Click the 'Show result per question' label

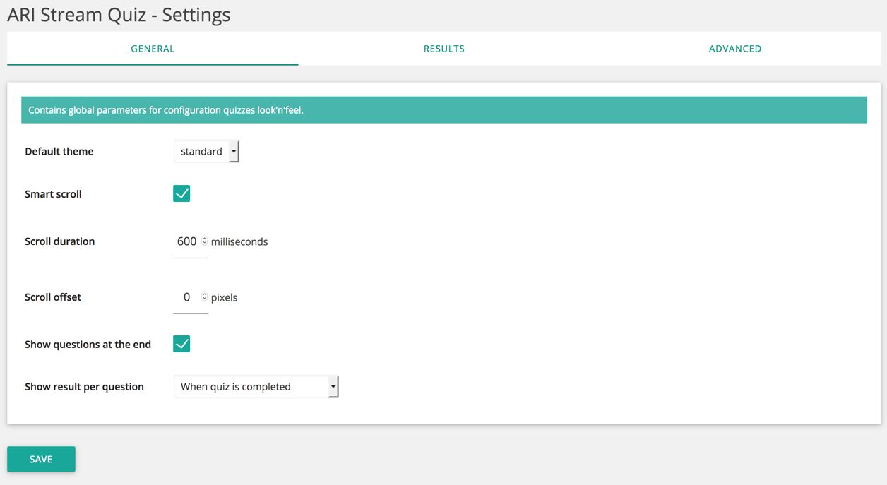[84, 387]
